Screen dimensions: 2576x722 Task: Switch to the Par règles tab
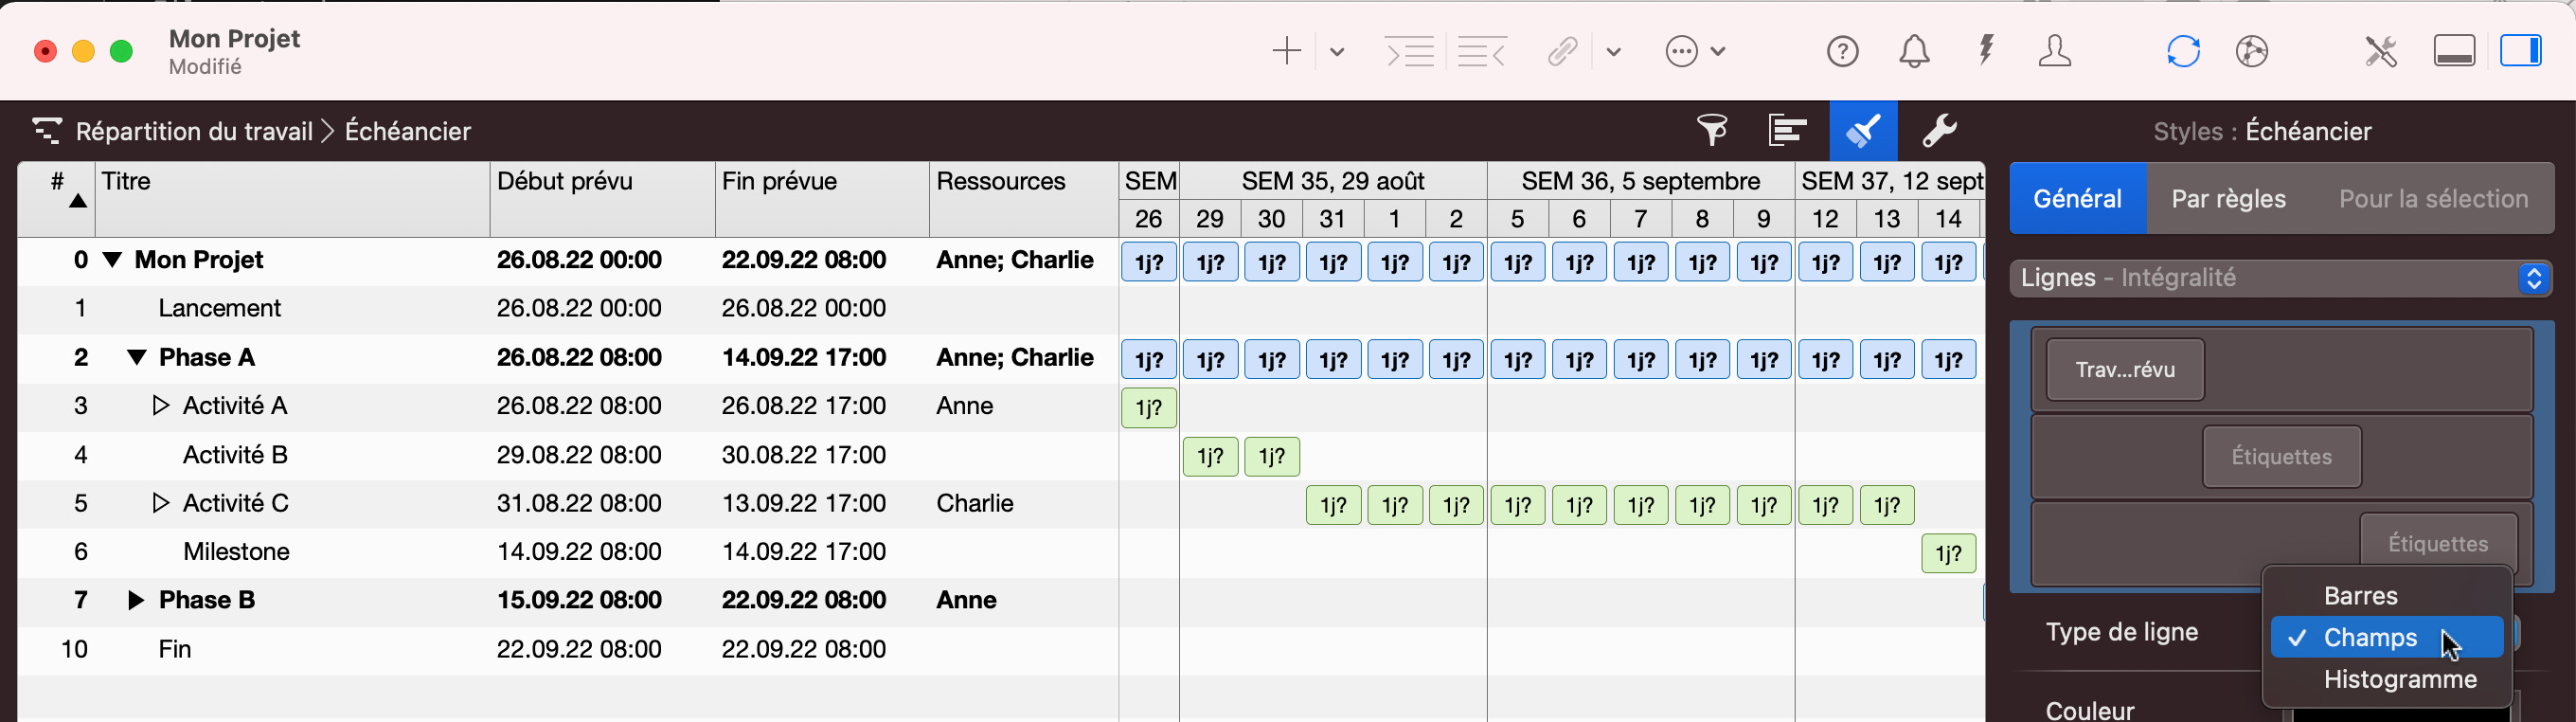(x=2228, y=199)
